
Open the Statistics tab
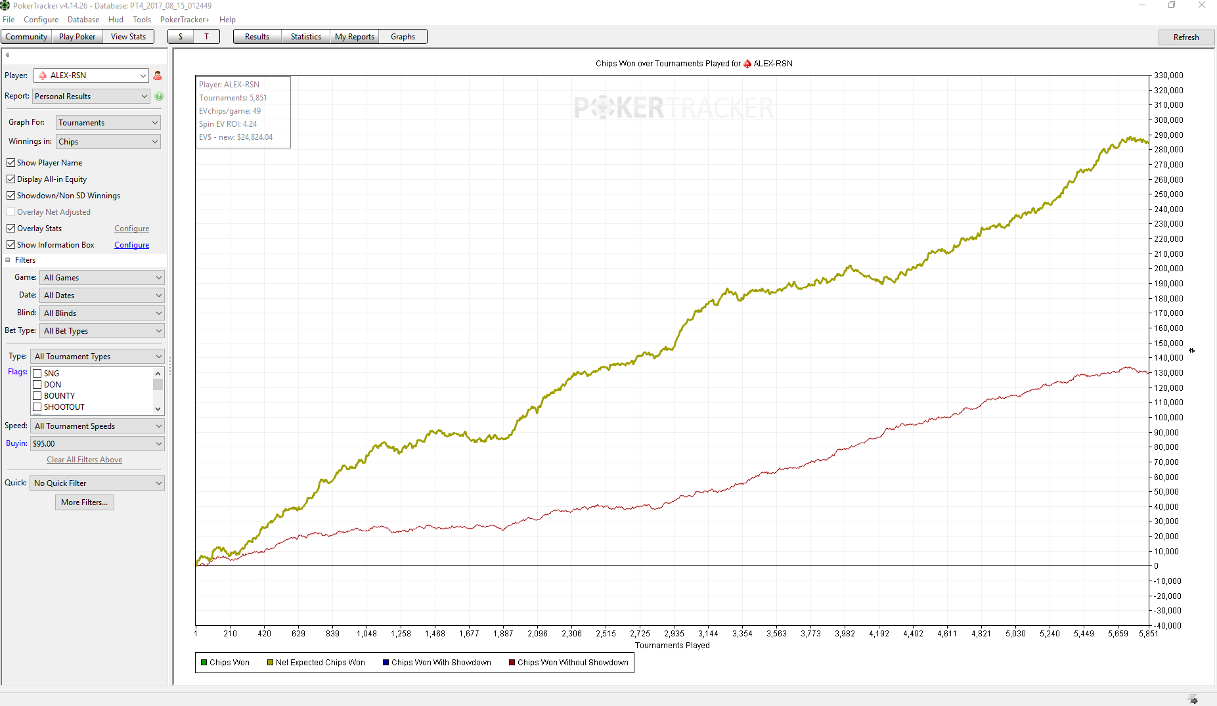pos(306,37)
